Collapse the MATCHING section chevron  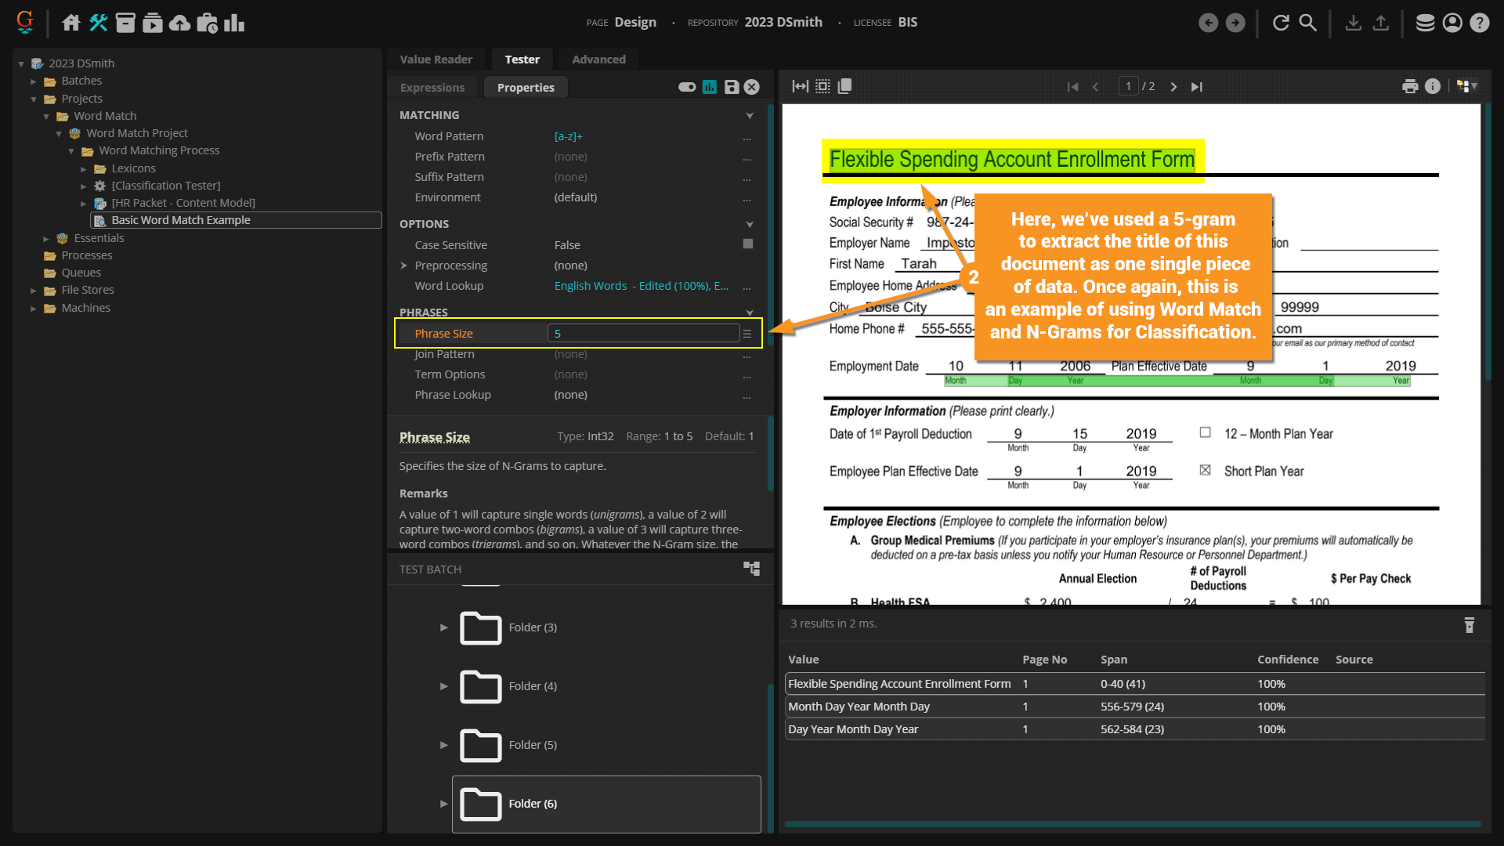[749, 115]
